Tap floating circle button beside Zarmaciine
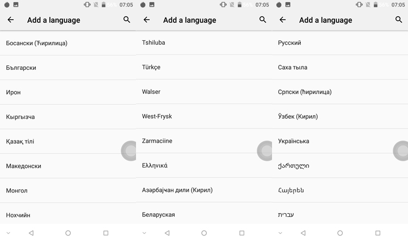Image resolution: width=408 pixels, height=242 pixels. click(x=264, y=151)
